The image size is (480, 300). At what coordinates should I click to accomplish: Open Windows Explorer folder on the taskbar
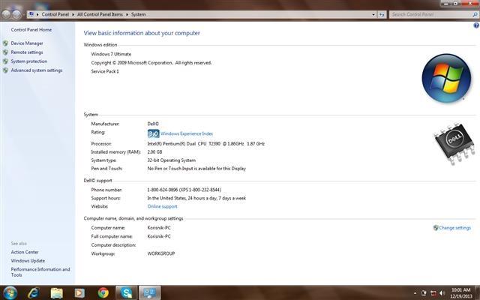coord(57,293)
